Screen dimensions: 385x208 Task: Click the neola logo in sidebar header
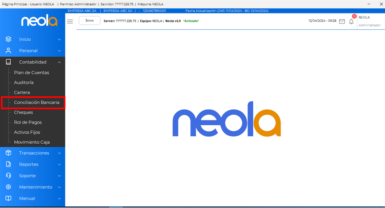[39, 20]
